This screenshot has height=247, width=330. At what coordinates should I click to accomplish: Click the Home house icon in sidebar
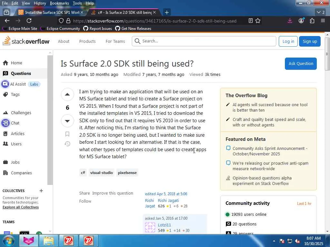coord(5,63)
